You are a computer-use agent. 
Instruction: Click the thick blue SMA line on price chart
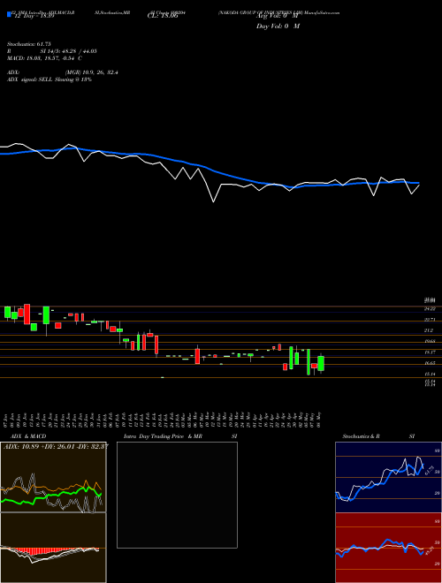click(209, 168)
